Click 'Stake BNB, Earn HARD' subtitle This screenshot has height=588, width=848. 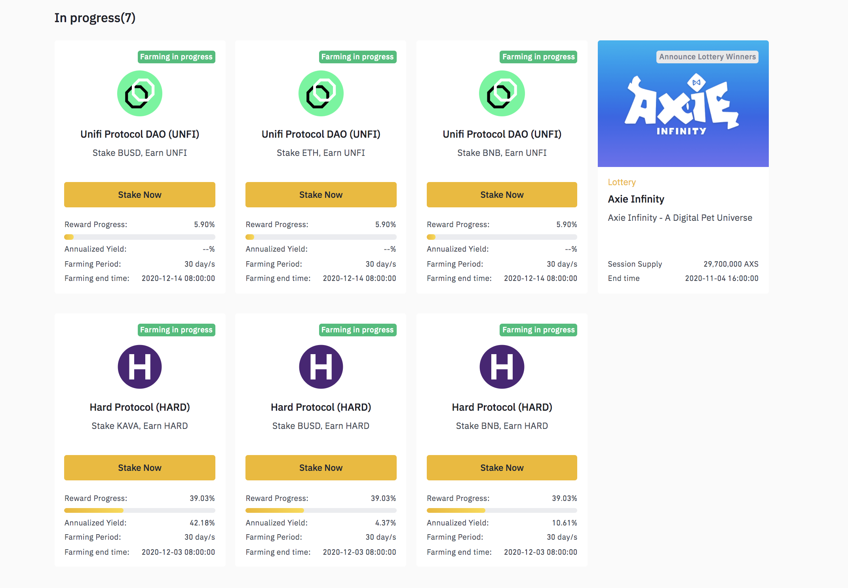tap(502, 426)
